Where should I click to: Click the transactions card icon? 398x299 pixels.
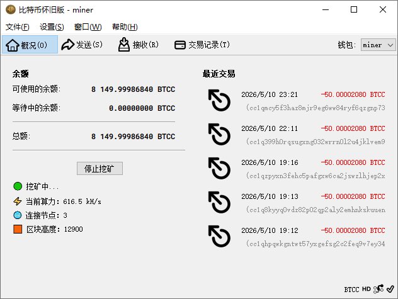click(x=180, y=45)
